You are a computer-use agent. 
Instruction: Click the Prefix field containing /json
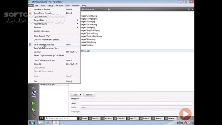point(136,107)
